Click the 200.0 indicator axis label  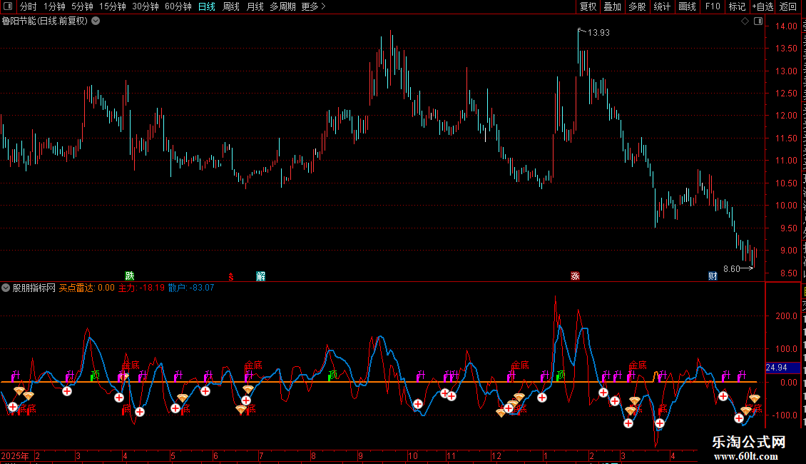point(787,316)
